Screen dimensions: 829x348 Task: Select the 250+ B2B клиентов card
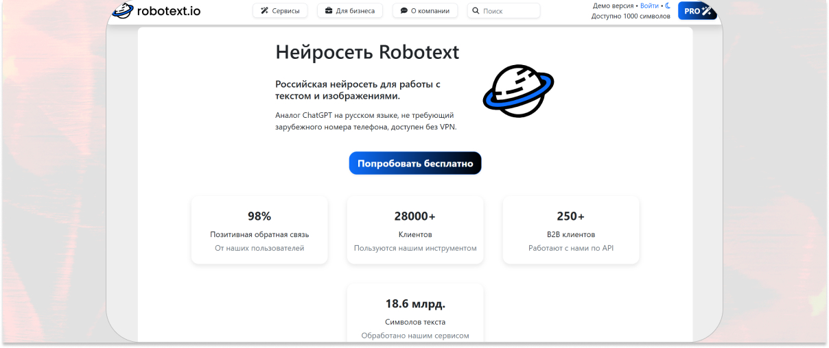(x=571, y=230)
